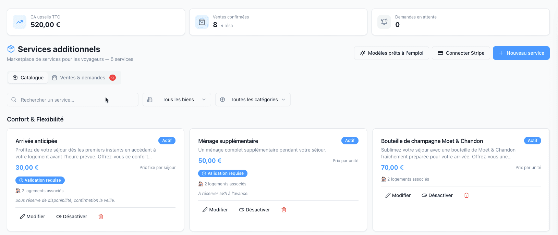This screenshot has height=235, width=558.
Task: Edit the Arrivée anticipée service
Action: coord(32,217)
